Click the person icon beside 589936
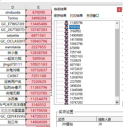The image size is (123, 127). coord(66,27)
